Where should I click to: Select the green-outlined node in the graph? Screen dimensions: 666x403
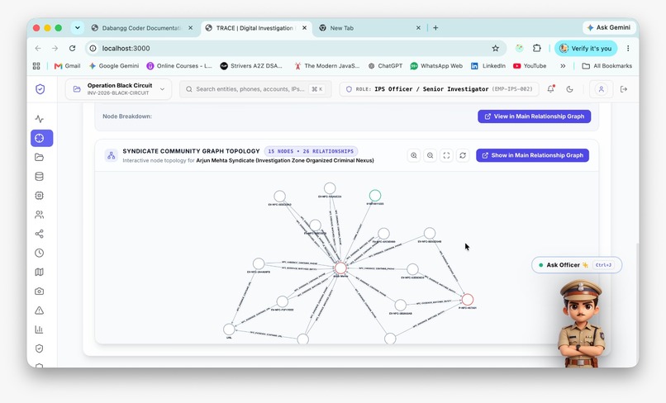375,196
